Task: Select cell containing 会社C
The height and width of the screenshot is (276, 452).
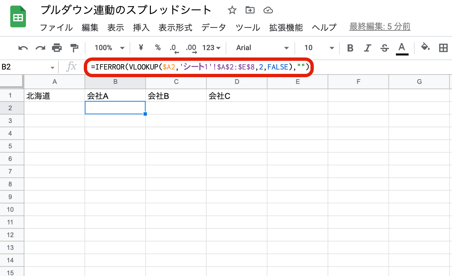Action: [237, 96]
